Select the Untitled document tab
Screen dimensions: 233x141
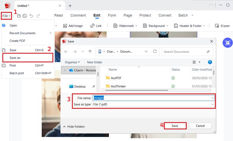40,6
